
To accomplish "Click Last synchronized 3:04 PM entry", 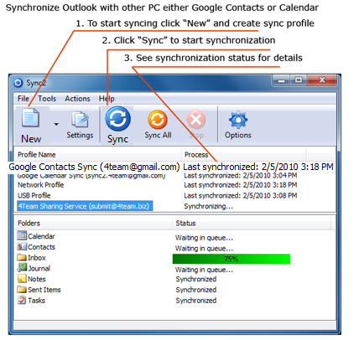I will [241, 176].
